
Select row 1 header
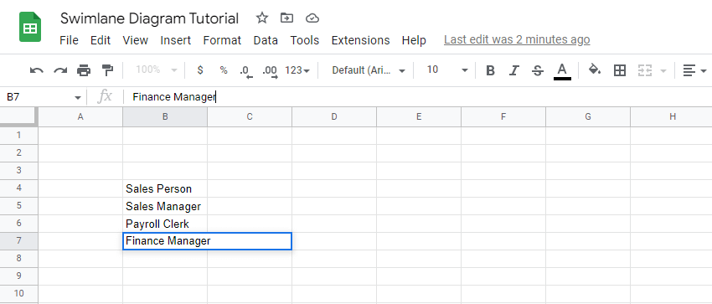click(x=18, y=135)
